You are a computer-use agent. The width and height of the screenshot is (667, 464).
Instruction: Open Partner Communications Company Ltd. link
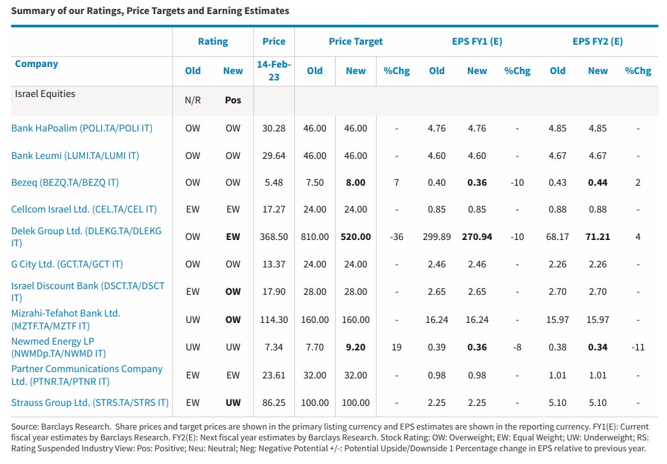(87, 375)
